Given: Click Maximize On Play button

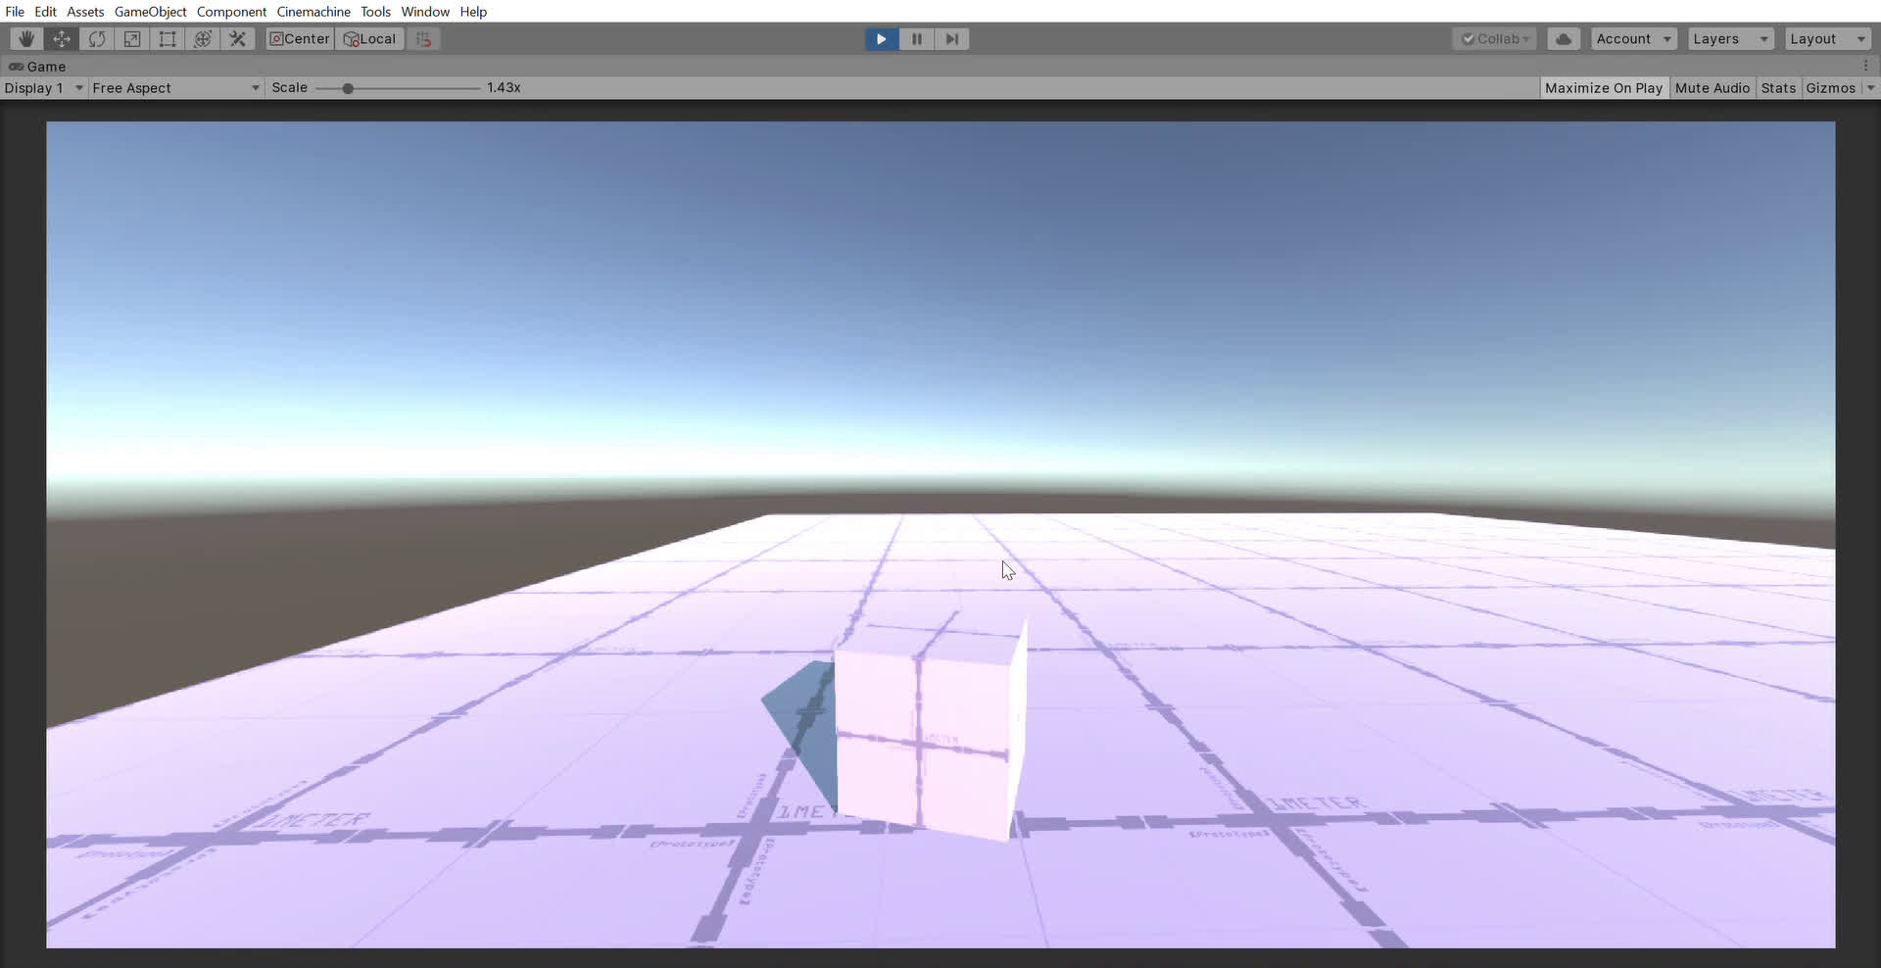Looking at the screenshot, I should tap(1604, 88).
